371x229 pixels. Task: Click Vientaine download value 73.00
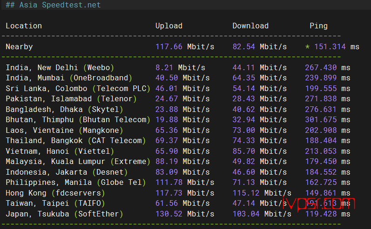(243, 130)
